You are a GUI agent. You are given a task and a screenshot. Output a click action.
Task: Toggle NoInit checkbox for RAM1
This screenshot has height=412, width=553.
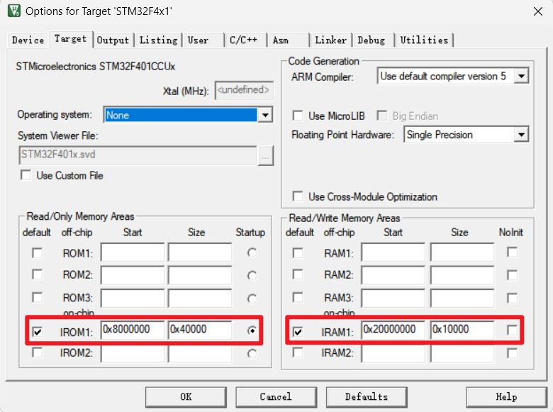click(x=512, y=252)
